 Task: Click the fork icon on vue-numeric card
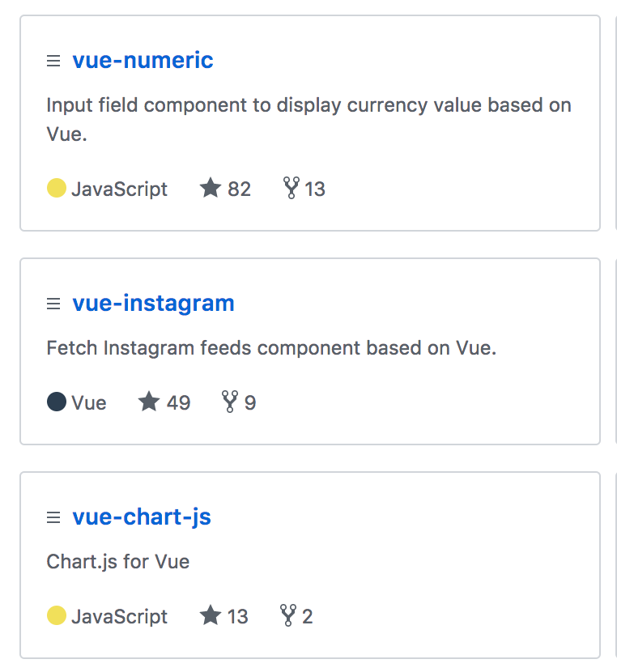pyautogui.click(x=291, y=188)
